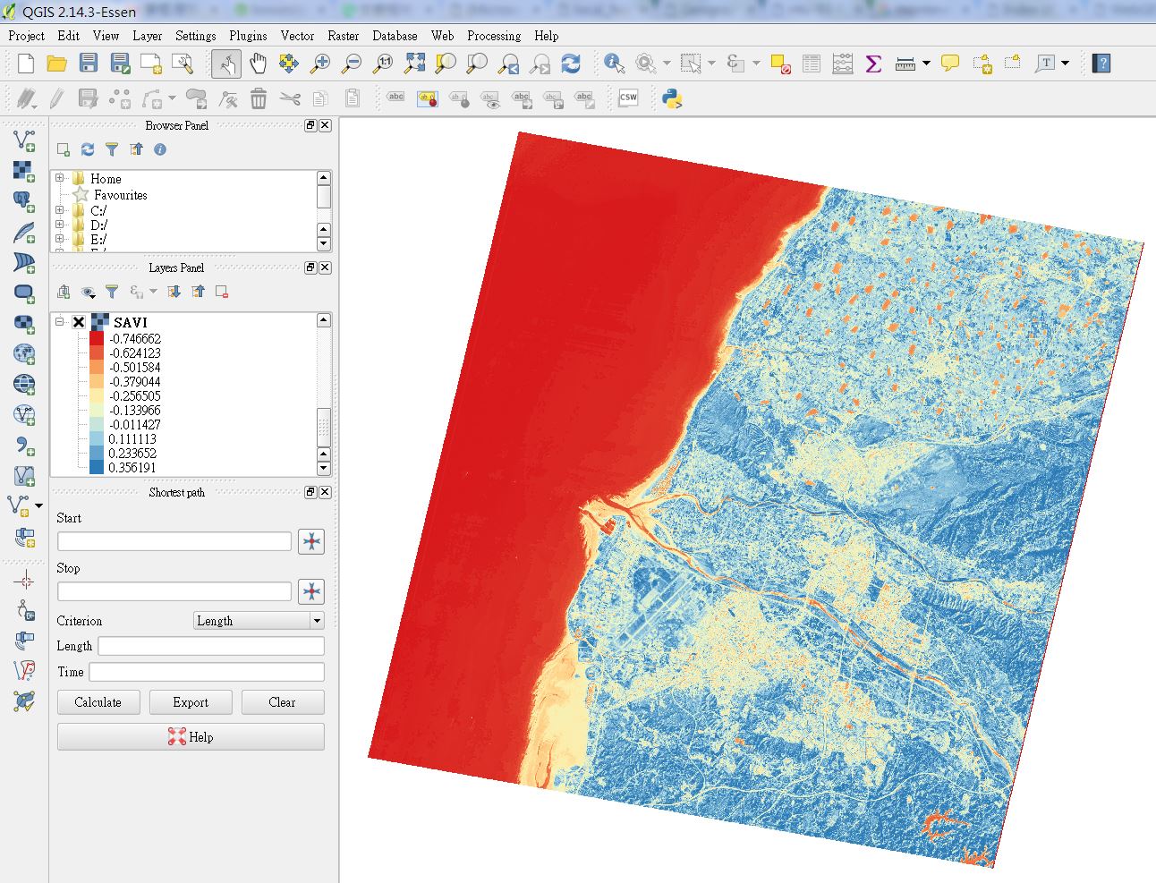Toggle visibility checkbox of SAVI layer
Viewport: 1156px width, 883px height.
tap(79, 322)
